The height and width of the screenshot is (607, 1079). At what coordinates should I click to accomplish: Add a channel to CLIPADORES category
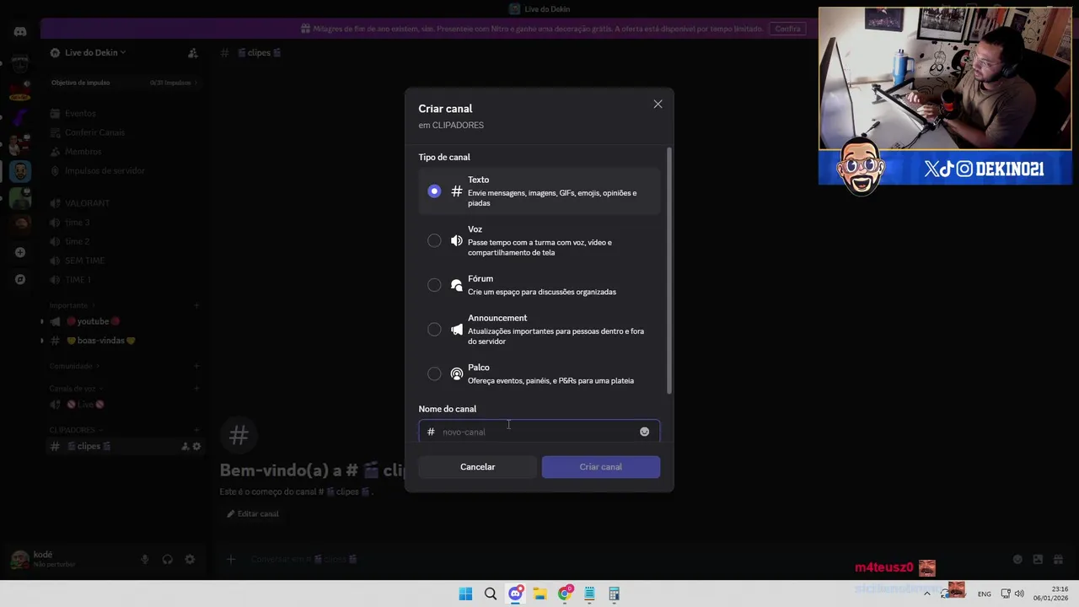[x=196, y=430]
